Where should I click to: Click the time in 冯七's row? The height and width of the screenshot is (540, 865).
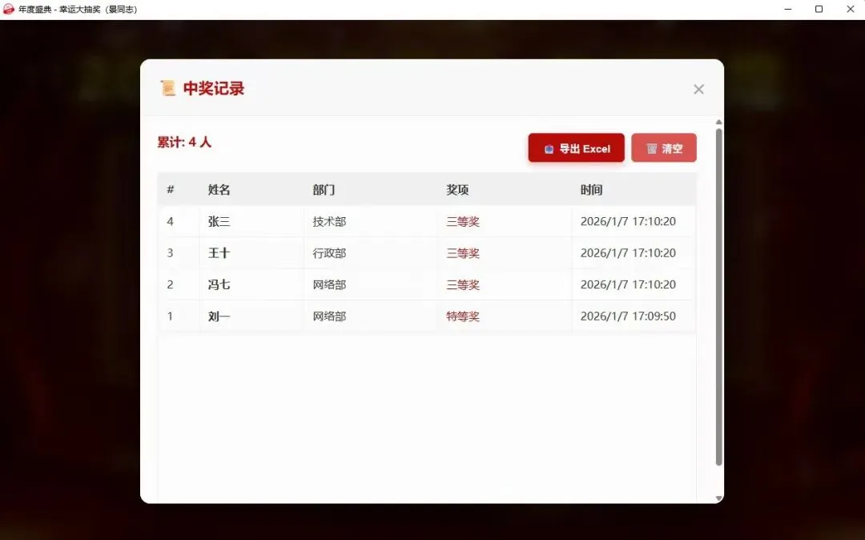(628, 284)
